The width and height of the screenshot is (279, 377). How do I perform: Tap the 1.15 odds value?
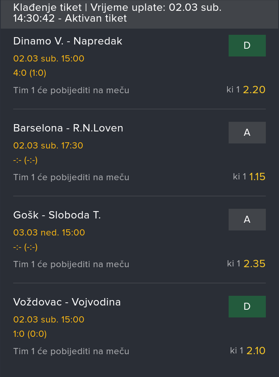pos(257,177)
